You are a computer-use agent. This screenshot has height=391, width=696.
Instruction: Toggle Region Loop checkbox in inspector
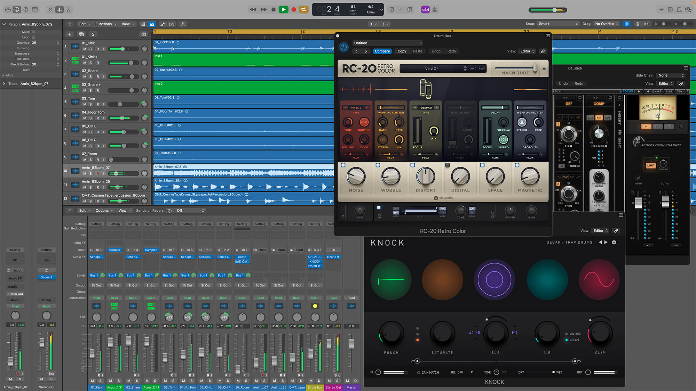pyautogui.click(x=34, y=37)
